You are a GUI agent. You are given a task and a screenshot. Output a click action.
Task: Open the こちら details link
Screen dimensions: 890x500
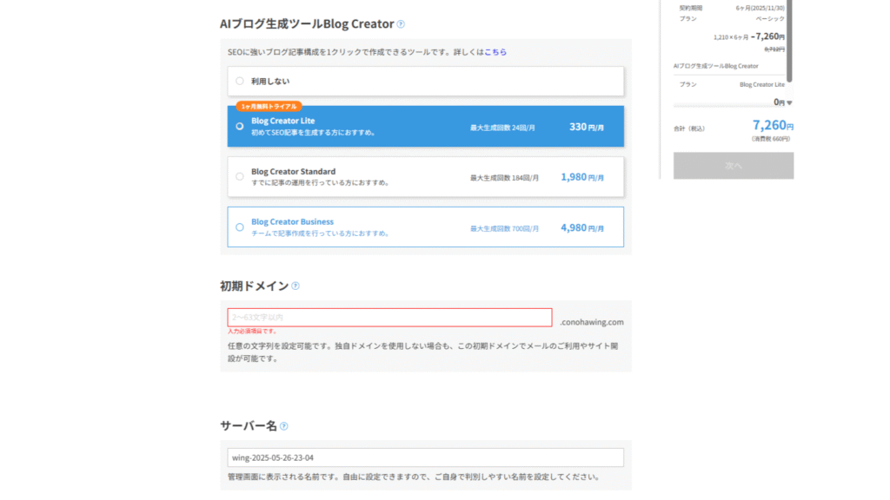tap(495, 51)
